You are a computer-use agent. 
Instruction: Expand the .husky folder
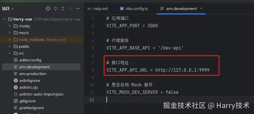[x=9, y=26]
